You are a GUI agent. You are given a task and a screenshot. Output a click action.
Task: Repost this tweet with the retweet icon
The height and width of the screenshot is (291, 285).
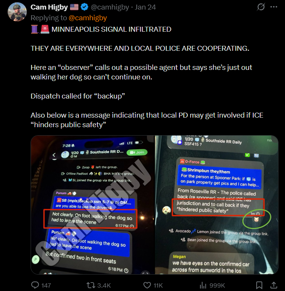click(x=91, y=285)
